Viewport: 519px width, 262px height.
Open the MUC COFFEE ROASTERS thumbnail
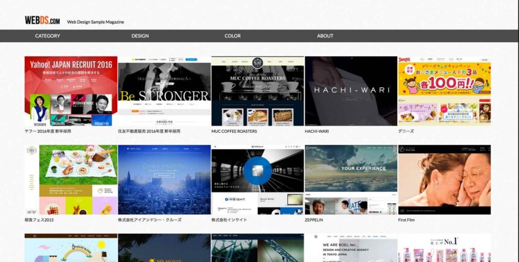[x=258, y=91]
